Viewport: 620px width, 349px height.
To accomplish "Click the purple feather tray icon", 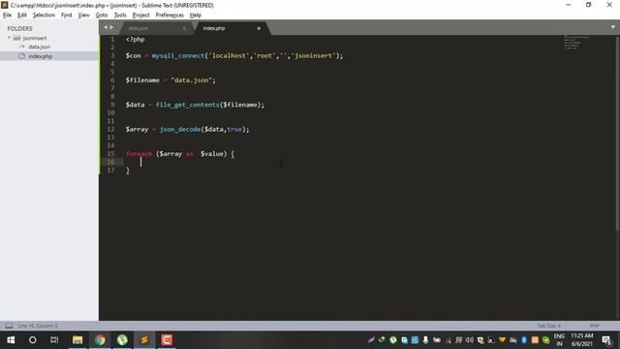I will tap(371, 340).
